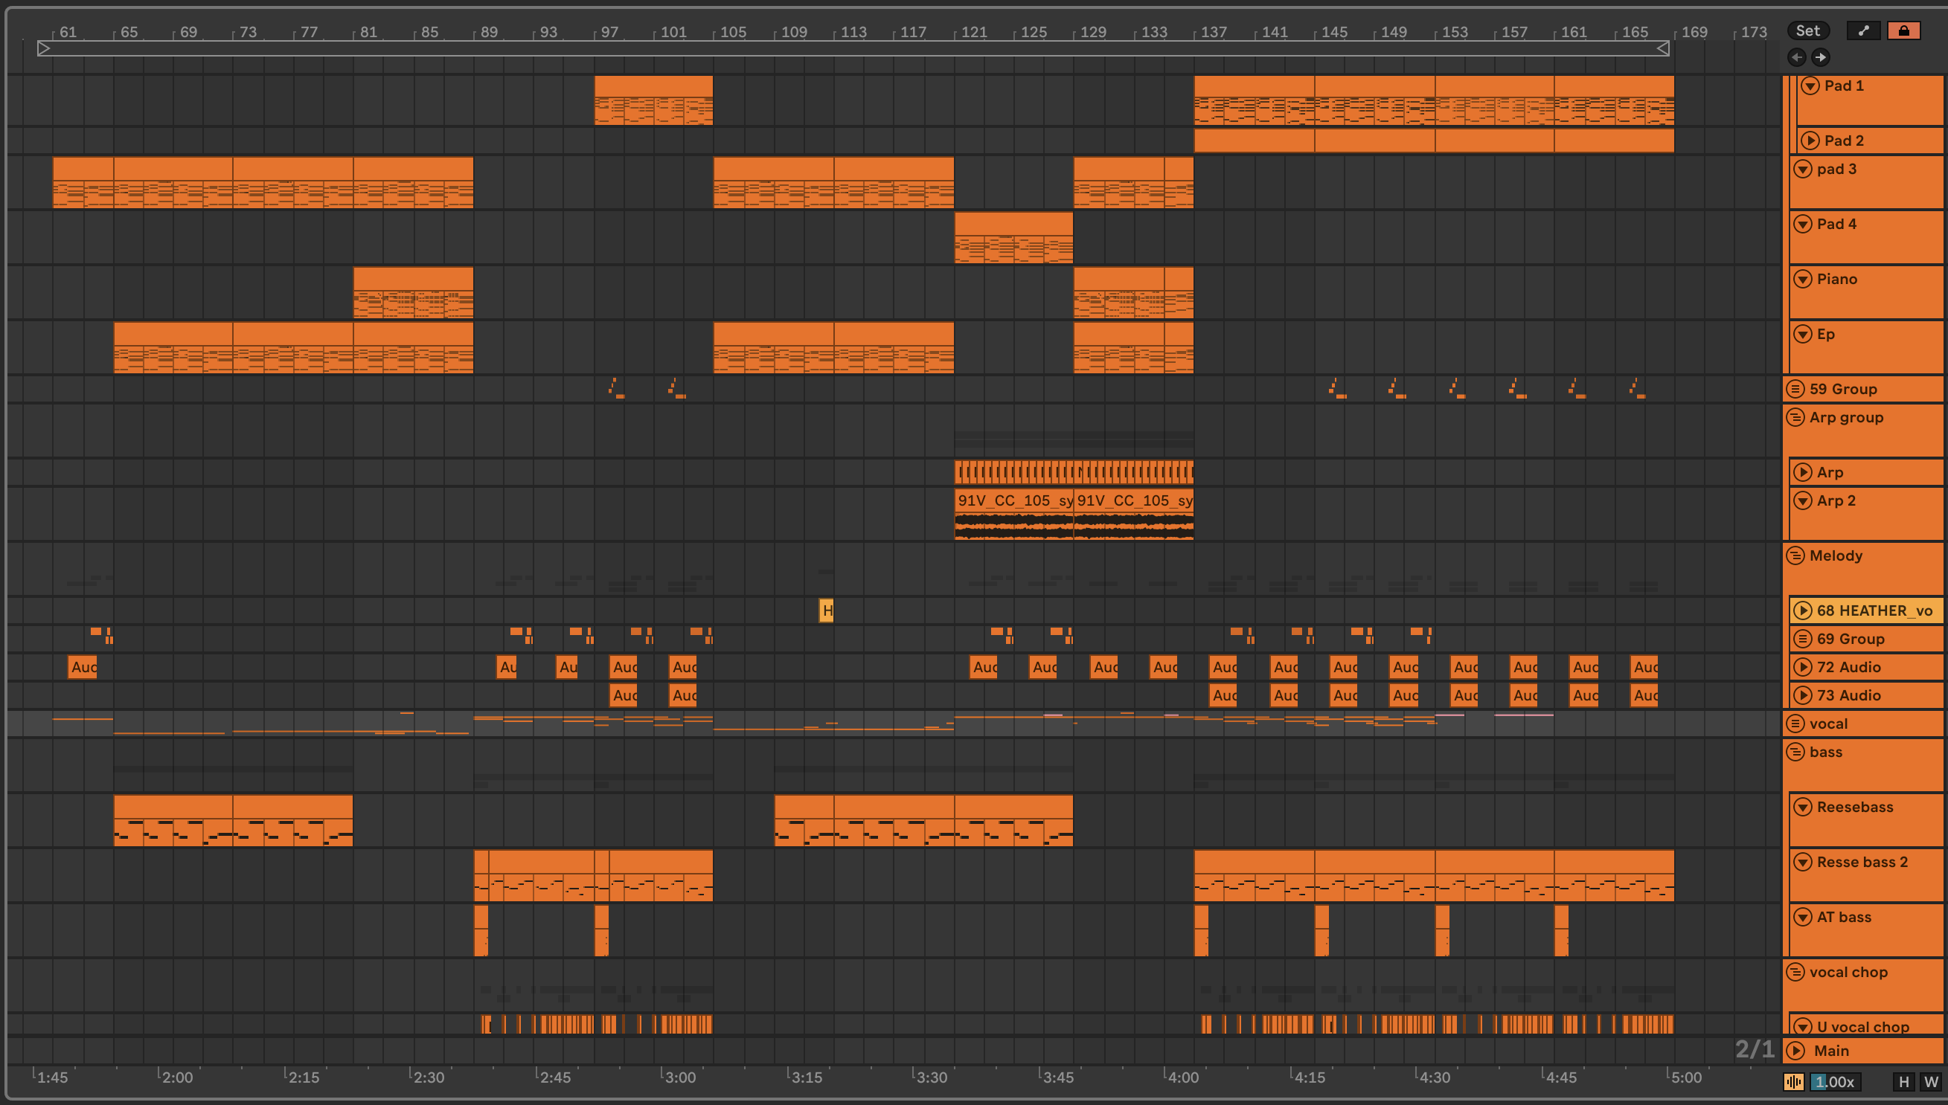Click the loop brace start marker
The width and height of the screenshot is (1948, 1105).
pyautogui.click(x=44, y=48)
